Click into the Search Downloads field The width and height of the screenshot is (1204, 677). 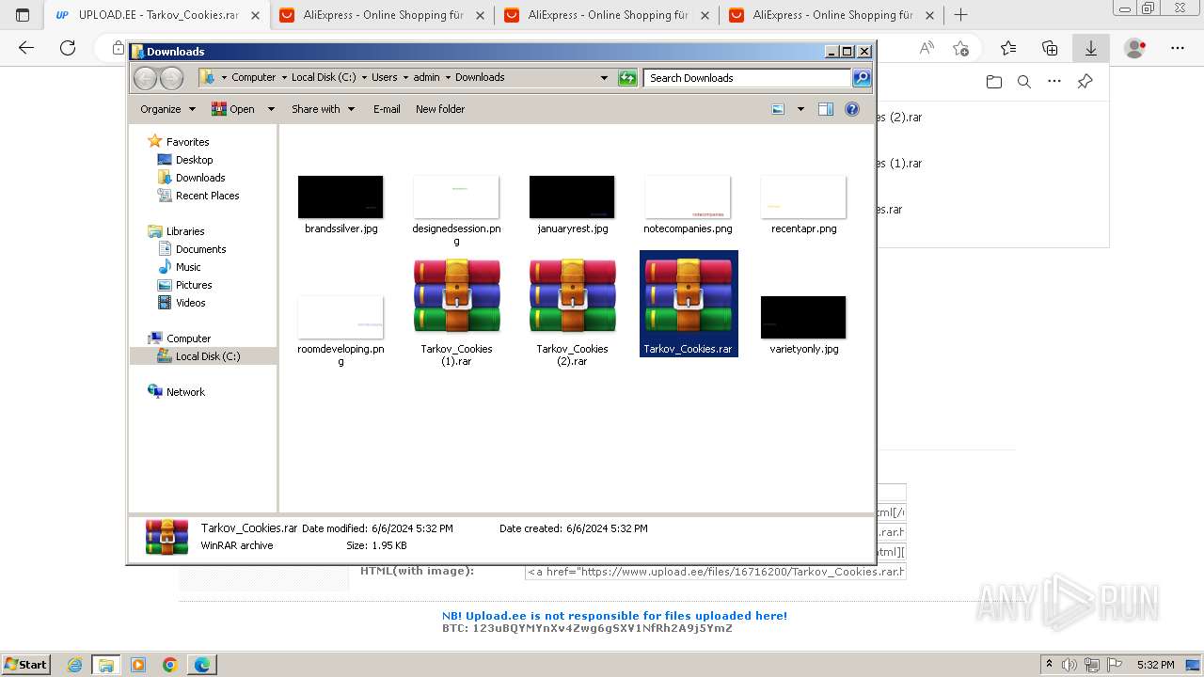point(748,78)
